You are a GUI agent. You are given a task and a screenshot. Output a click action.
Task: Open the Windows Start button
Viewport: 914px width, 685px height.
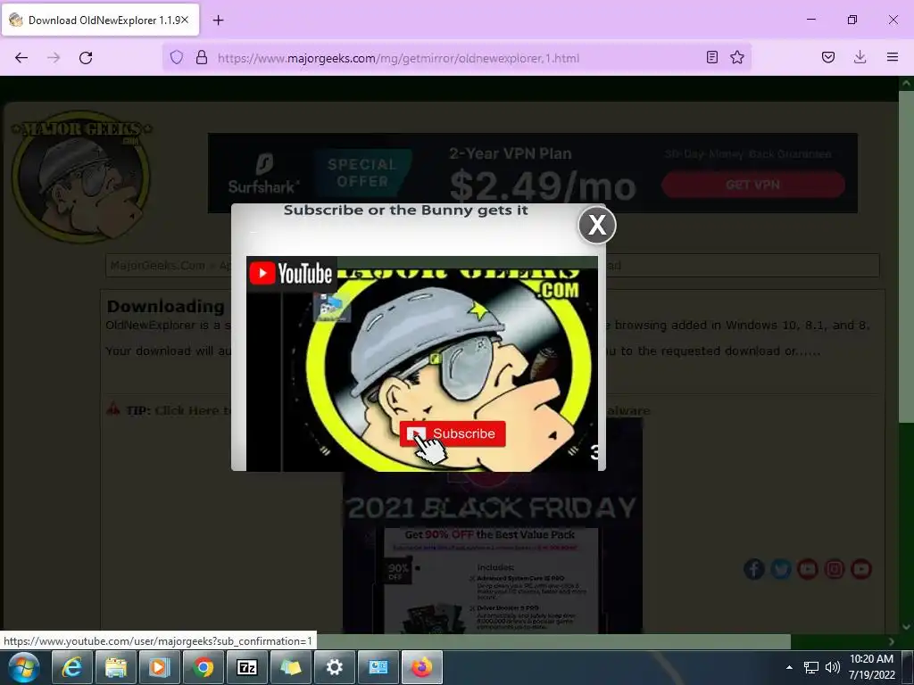[x=22, y=667]
